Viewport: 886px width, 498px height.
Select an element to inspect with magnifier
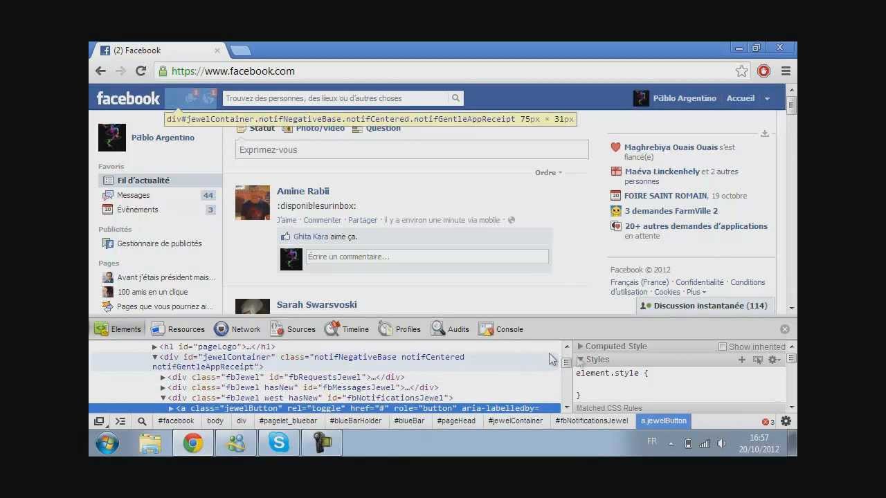142,421
